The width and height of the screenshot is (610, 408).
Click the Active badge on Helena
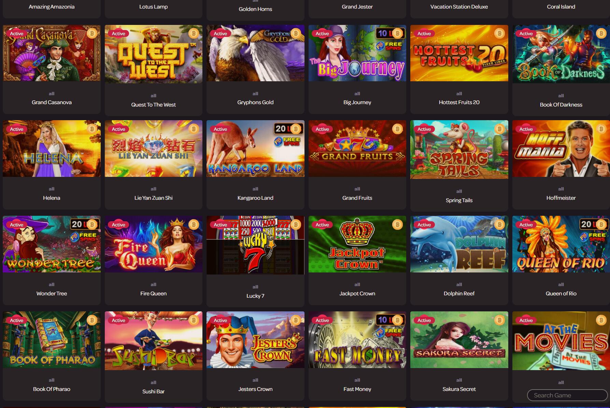17,129
